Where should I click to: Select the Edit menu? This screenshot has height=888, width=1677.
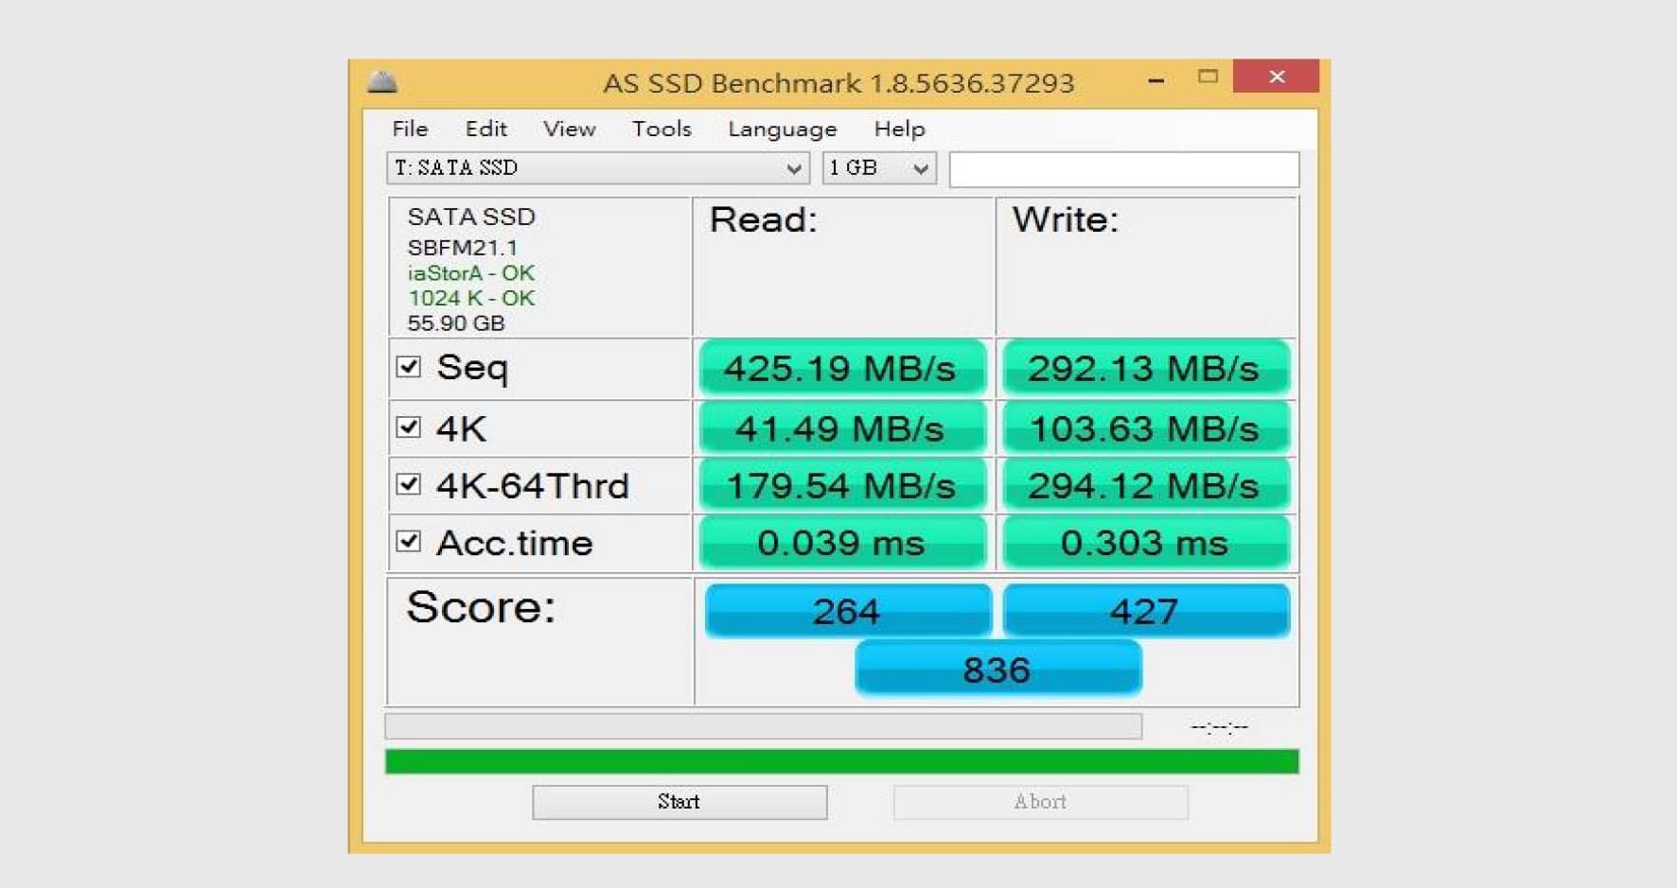pos(485,129)
